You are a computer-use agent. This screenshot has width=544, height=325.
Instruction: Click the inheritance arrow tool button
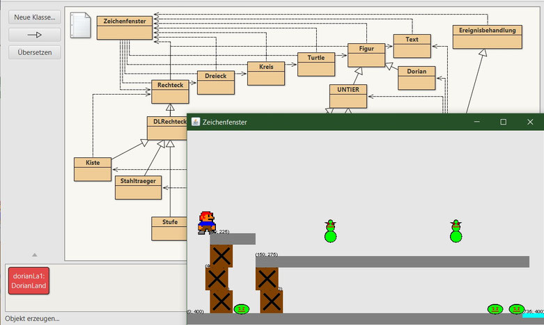(x=34, y=35)
